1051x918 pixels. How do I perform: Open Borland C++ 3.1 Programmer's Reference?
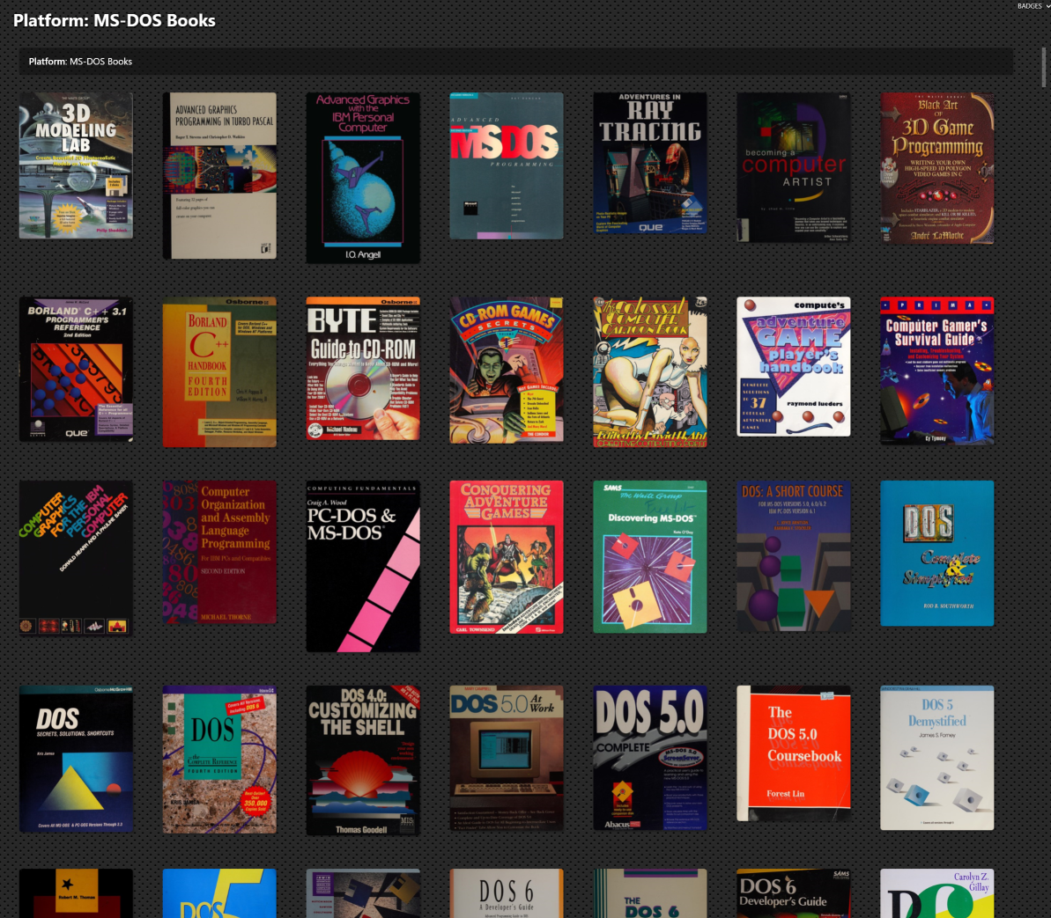[x=77, y=369]
